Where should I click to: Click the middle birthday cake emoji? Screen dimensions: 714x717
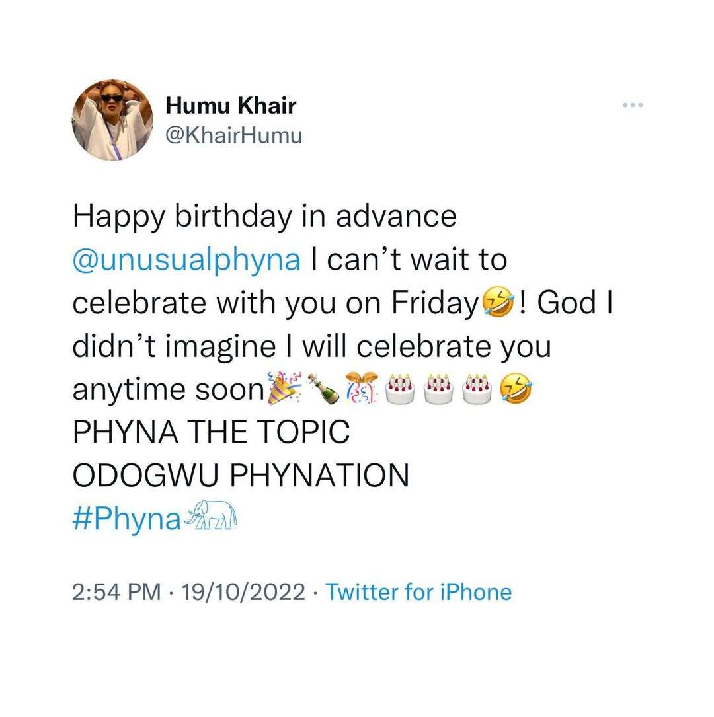(440, 389)
